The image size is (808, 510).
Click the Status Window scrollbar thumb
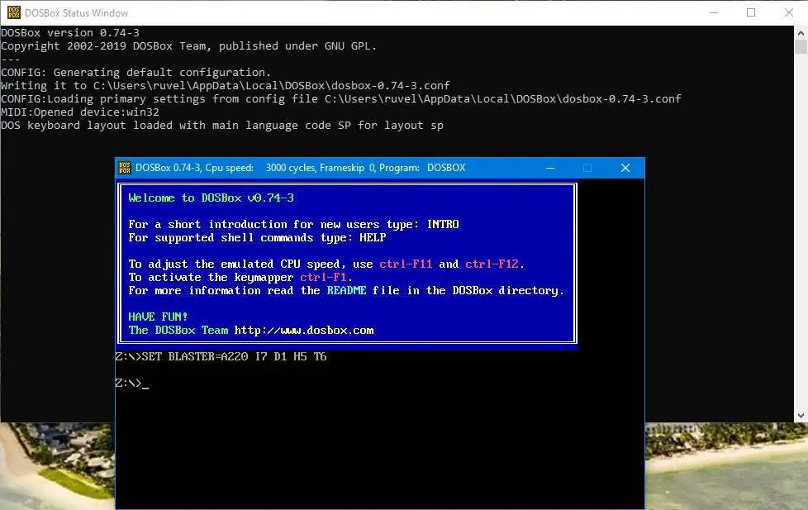(801, 46)
